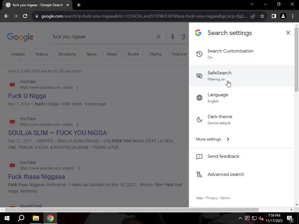
Task: Search by image with camera icon
Action: click(x=184, y=37)
